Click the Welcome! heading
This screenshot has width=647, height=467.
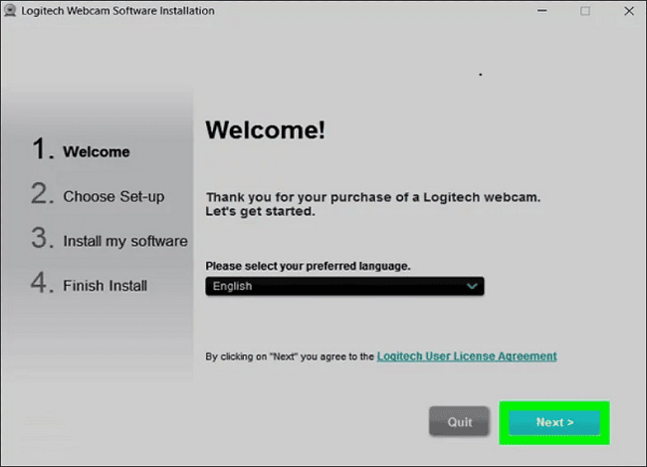point(266,130)
